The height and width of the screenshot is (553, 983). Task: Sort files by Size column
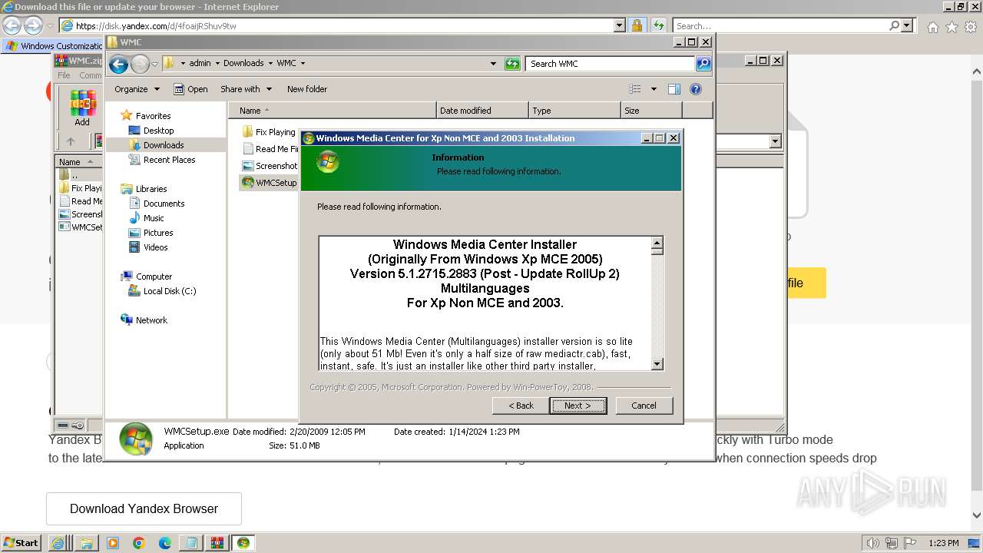pyautogui.click(x=651, y=111)
